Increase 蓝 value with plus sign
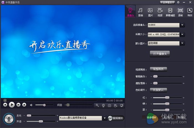 tap(183, 110)
